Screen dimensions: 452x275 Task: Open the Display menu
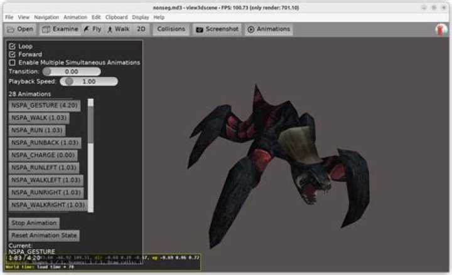(x=141, y=18)
